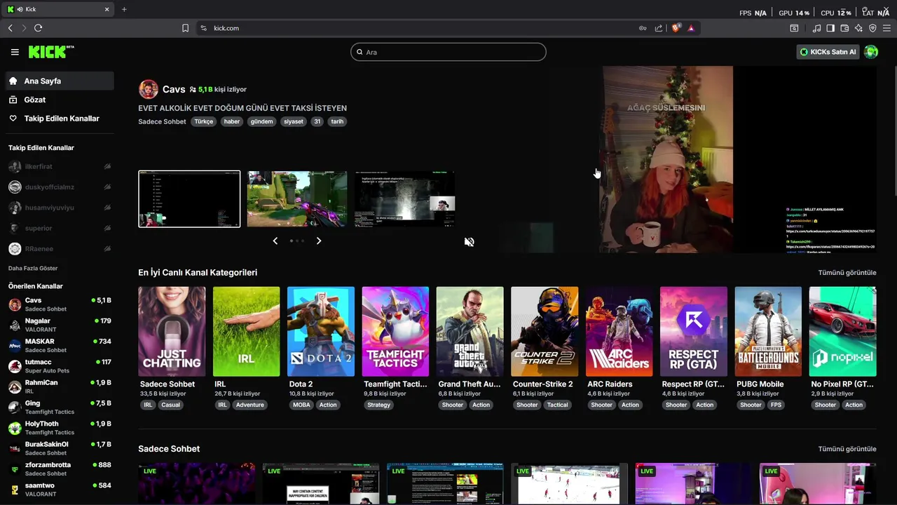This screenshot has height=505, width=897.
Task: Open Teamfight Tactics category card
Action: pos(395,332)
